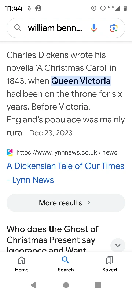The height and width of the screenshot is (295, 132).
Task: Open Google Lens camera search
Action: (114, 28)
